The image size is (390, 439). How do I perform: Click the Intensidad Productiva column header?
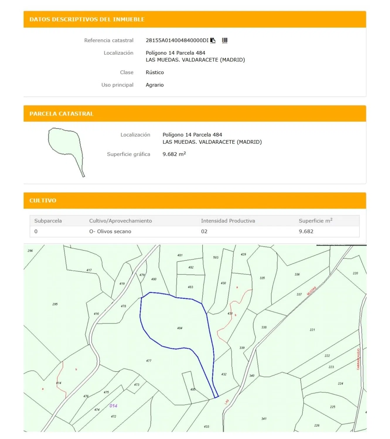pos(228,221)
